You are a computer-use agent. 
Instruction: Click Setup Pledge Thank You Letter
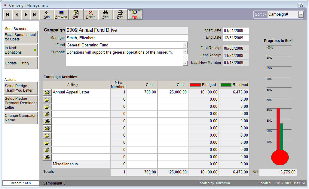(20, 88)
